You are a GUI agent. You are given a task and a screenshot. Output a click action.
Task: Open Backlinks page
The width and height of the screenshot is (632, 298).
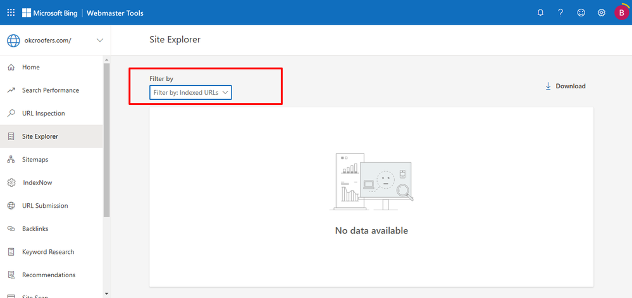pos(52,229)
